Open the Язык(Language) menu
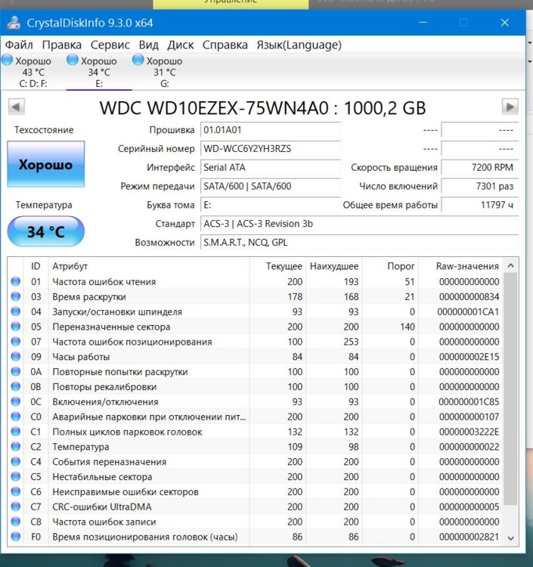Image resolution: width=533 pixels, height=567 pixels. [299, 45]
